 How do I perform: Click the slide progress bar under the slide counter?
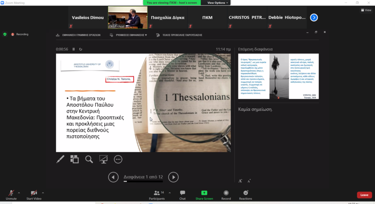(143, 181)
